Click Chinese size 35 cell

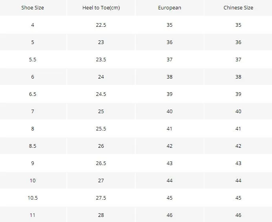click(238, 25)
